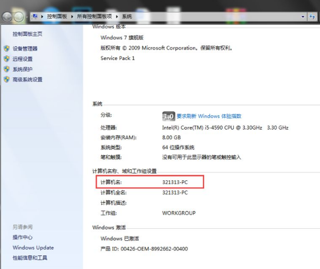Image resolution: width=320 pixels, height=269 pixels.
Task: Click the 分级 label
Action: 106,115
